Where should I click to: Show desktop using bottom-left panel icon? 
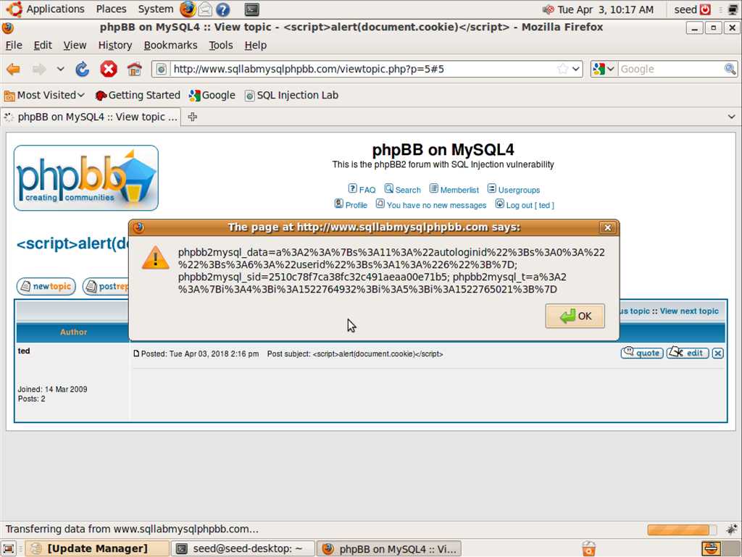point(9,548)
